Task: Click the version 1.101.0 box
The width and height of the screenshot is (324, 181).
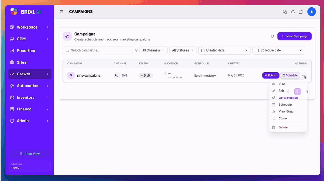Action: point(29,166)
